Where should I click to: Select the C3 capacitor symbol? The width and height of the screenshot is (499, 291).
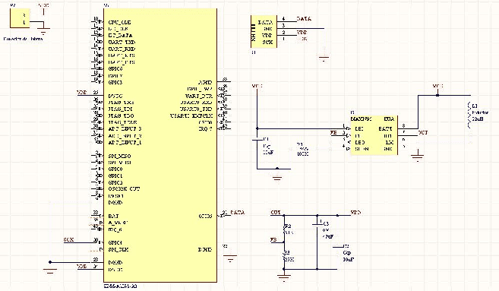[317, 224]
